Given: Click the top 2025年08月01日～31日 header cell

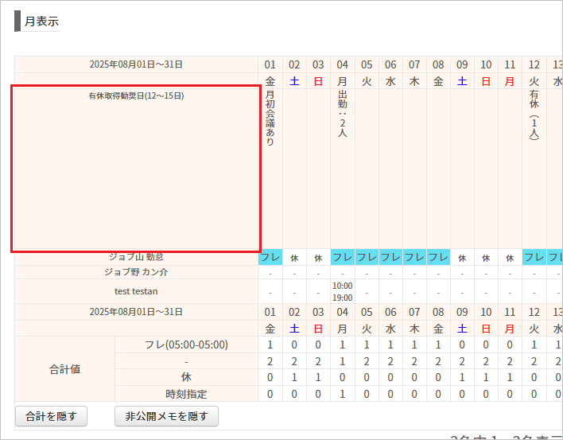Looking at the screenshot, I should pos(136,64).
